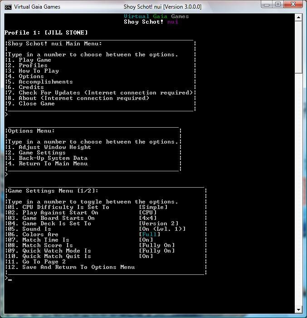Click '[Fully On]' value for Quick Watch Mode
This screenshot has height=318, width=307.
coord(157,251)
